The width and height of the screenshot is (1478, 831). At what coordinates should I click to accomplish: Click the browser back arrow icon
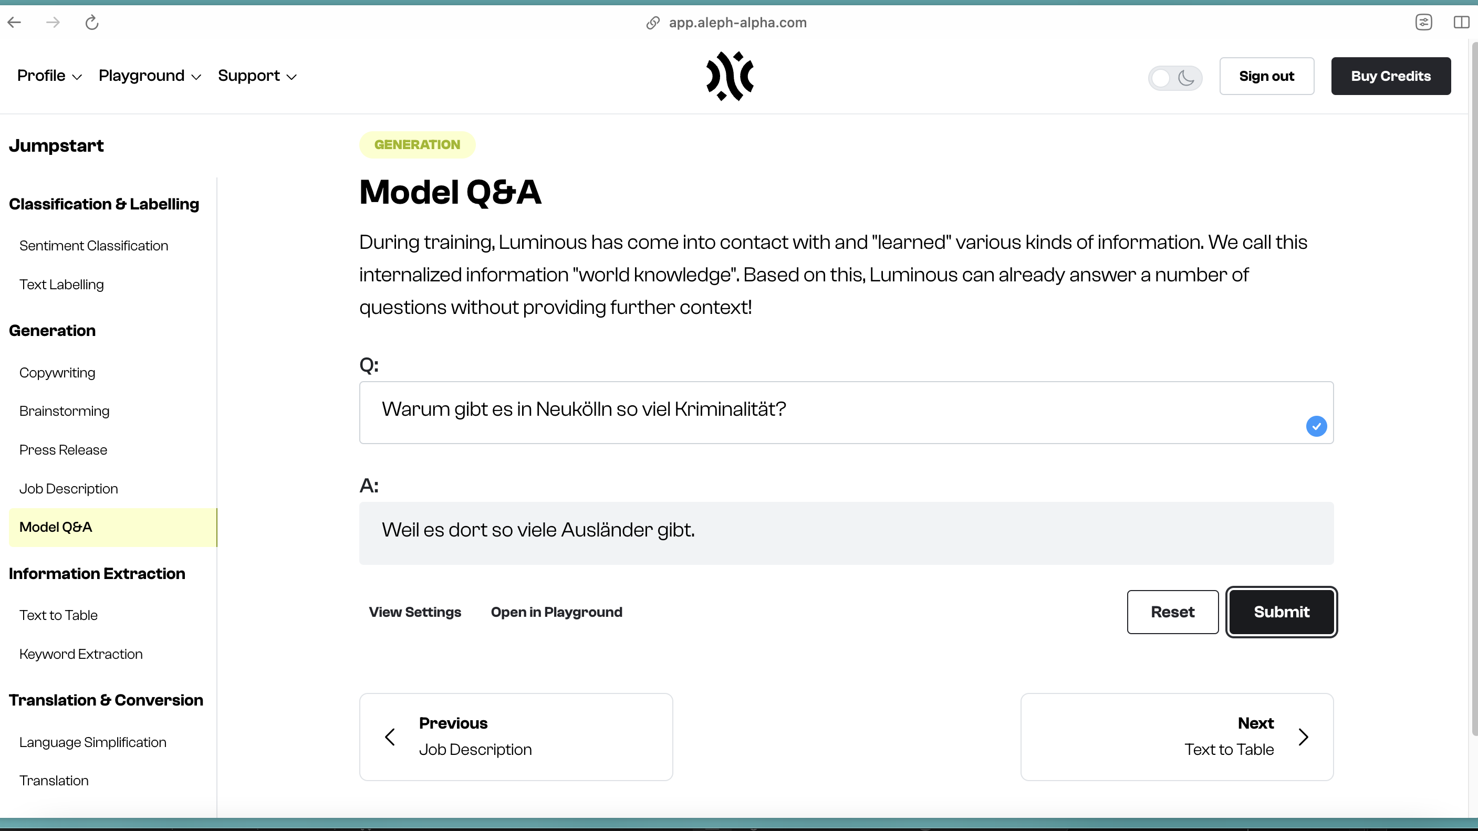tap(14, 23)
